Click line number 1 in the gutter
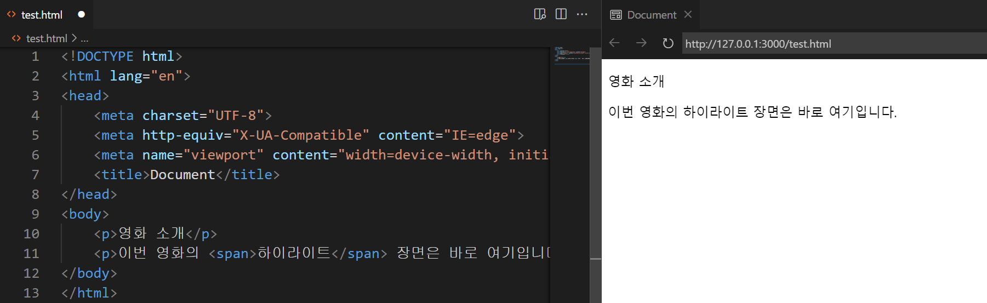 35,56
